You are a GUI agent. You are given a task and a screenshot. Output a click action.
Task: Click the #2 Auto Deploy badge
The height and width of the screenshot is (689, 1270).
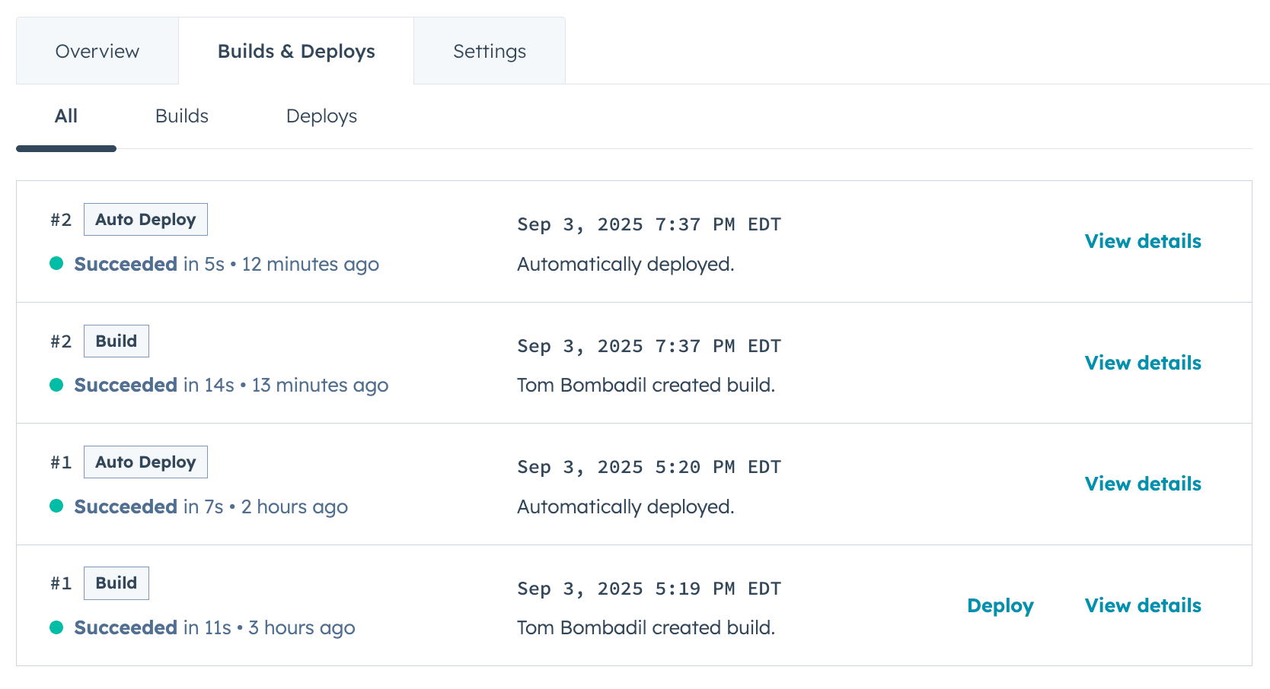tap(145, 220)
